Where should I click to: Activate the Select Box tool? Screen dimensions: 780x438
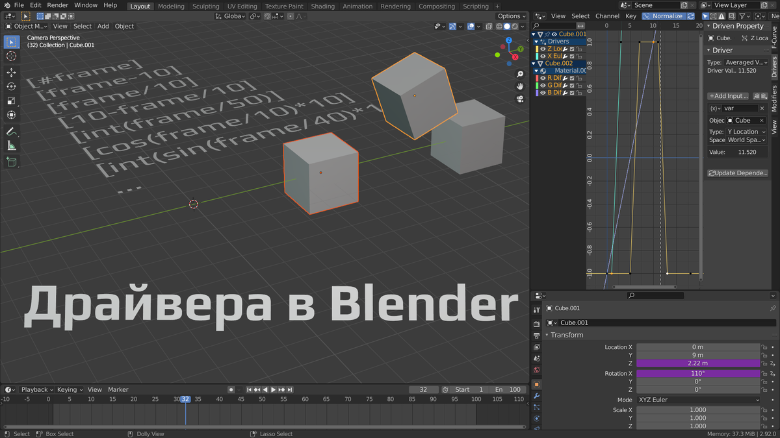click(x=11, y=42)
